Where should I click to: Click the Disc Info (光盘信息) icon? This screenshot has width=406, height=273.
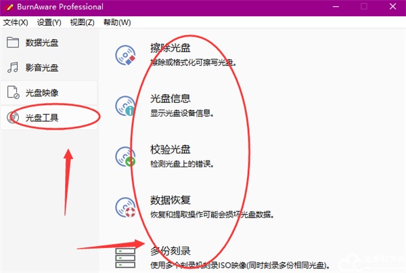(125, 106)
